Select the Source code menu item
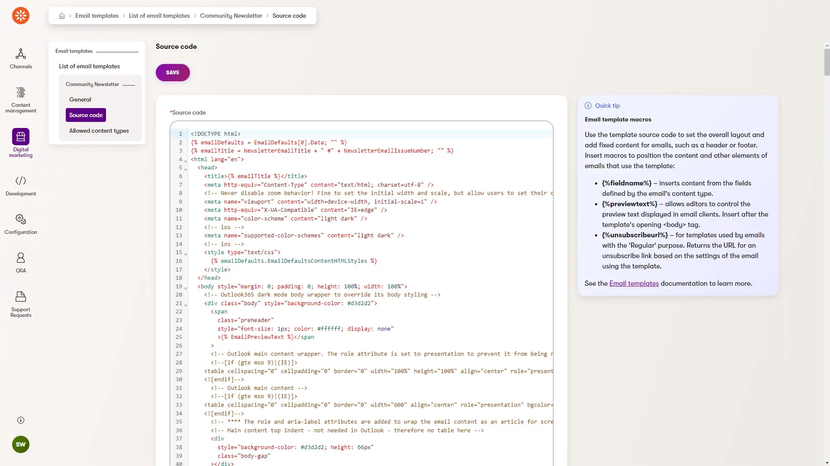Viewport: 830px width, 466px height. click(86, 115)
